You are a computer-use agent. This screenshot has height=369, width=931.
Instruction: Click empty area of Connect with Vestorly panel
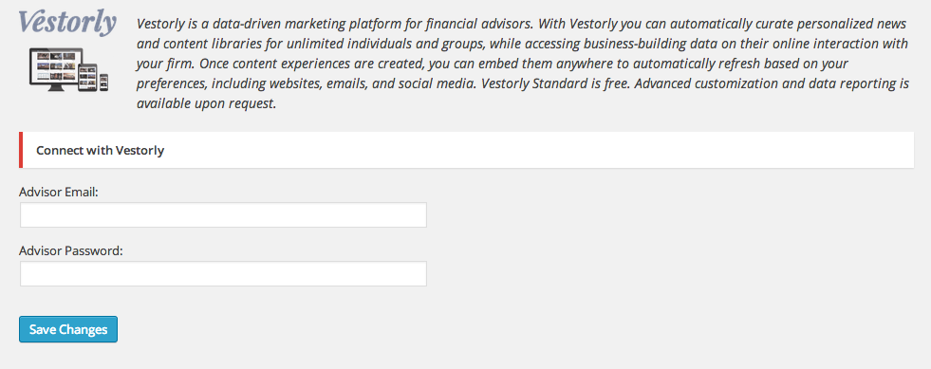pos(534,150)
